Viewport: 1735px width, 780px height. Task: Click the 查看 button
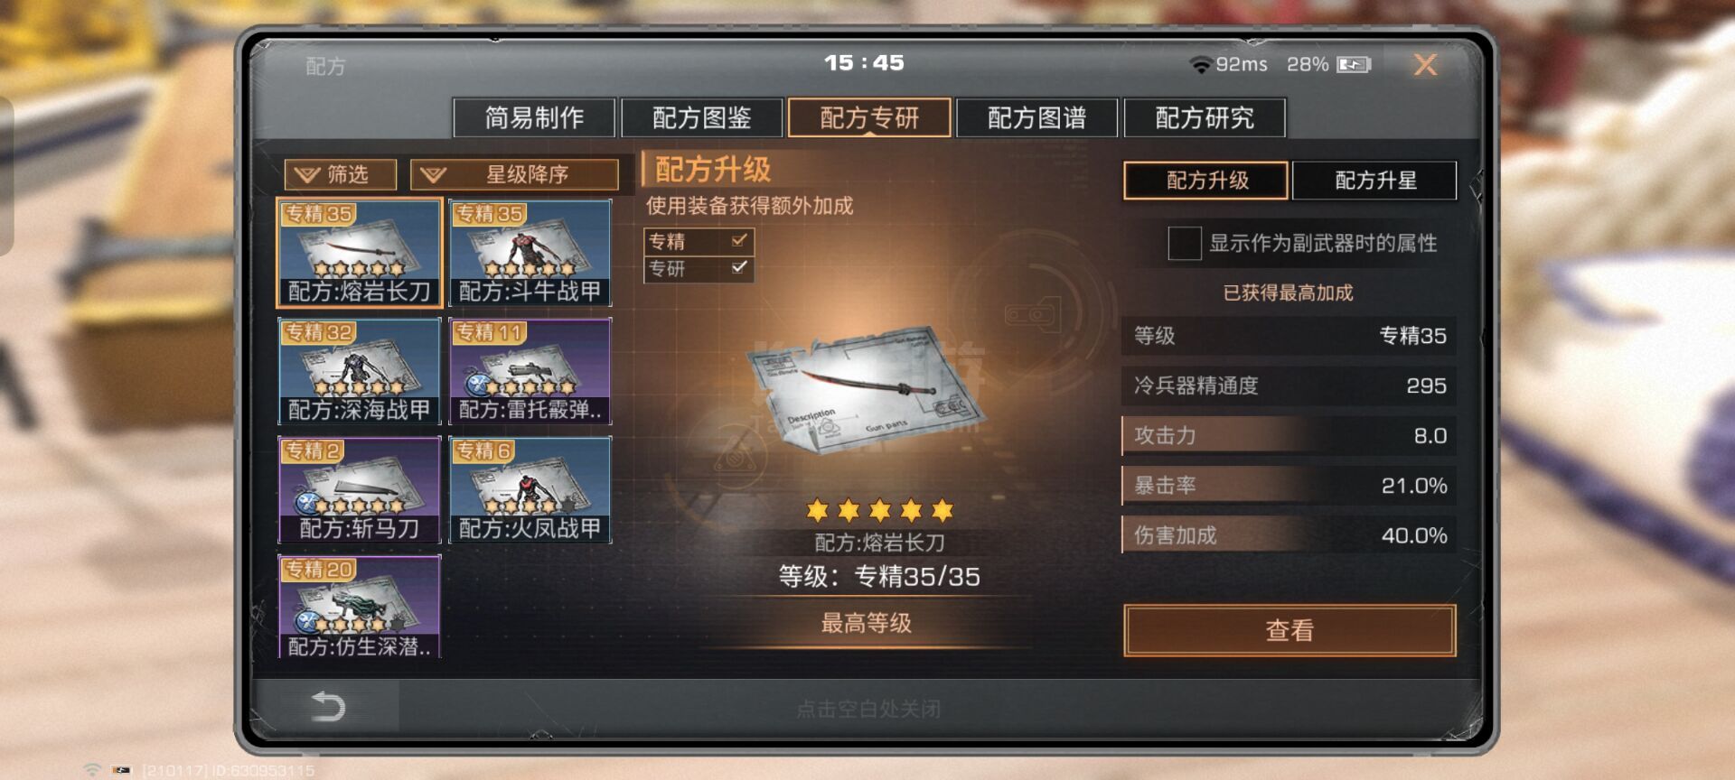point(1290,630)
